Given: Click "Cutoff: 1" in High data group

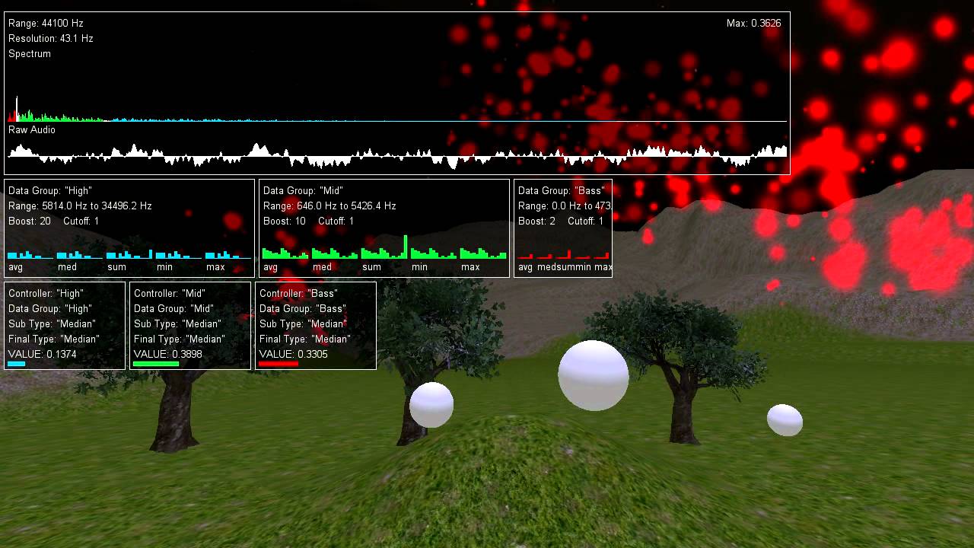Looking at the screenshot, I should tap(81, 221).
